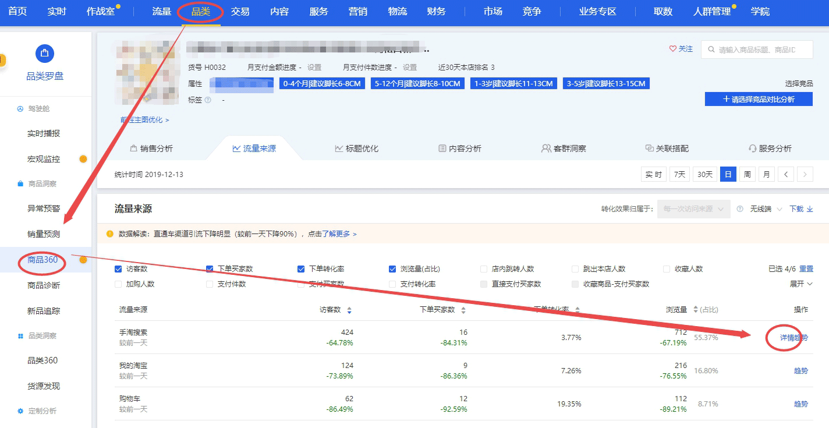Check the 收藏人数 checkbox
This screenshot has height=428, width=829.
tap(667, 269)
